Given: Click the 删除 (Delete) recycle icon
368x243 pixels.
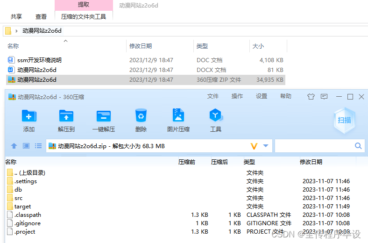Looking at the screenshot, I should click(x=141, y=115).
